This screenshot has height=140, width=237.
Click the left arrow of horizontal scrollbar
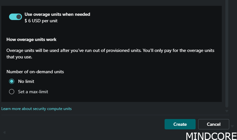coord(5,132)
